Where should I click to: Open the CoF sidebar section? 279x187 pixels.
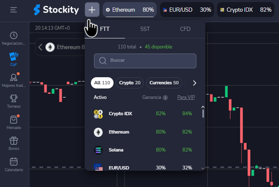coord(14,59)
